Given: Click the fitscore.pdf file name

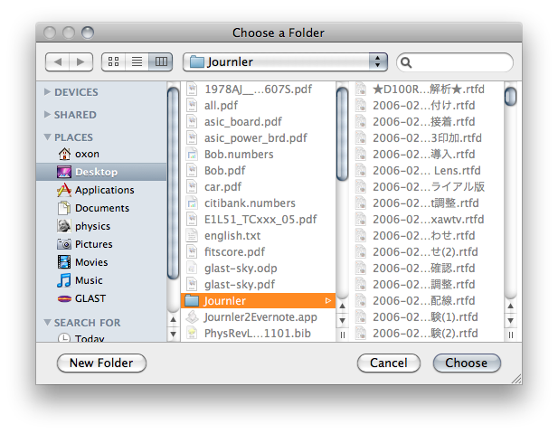Looking at the screenshot, I should pos(234,252).
